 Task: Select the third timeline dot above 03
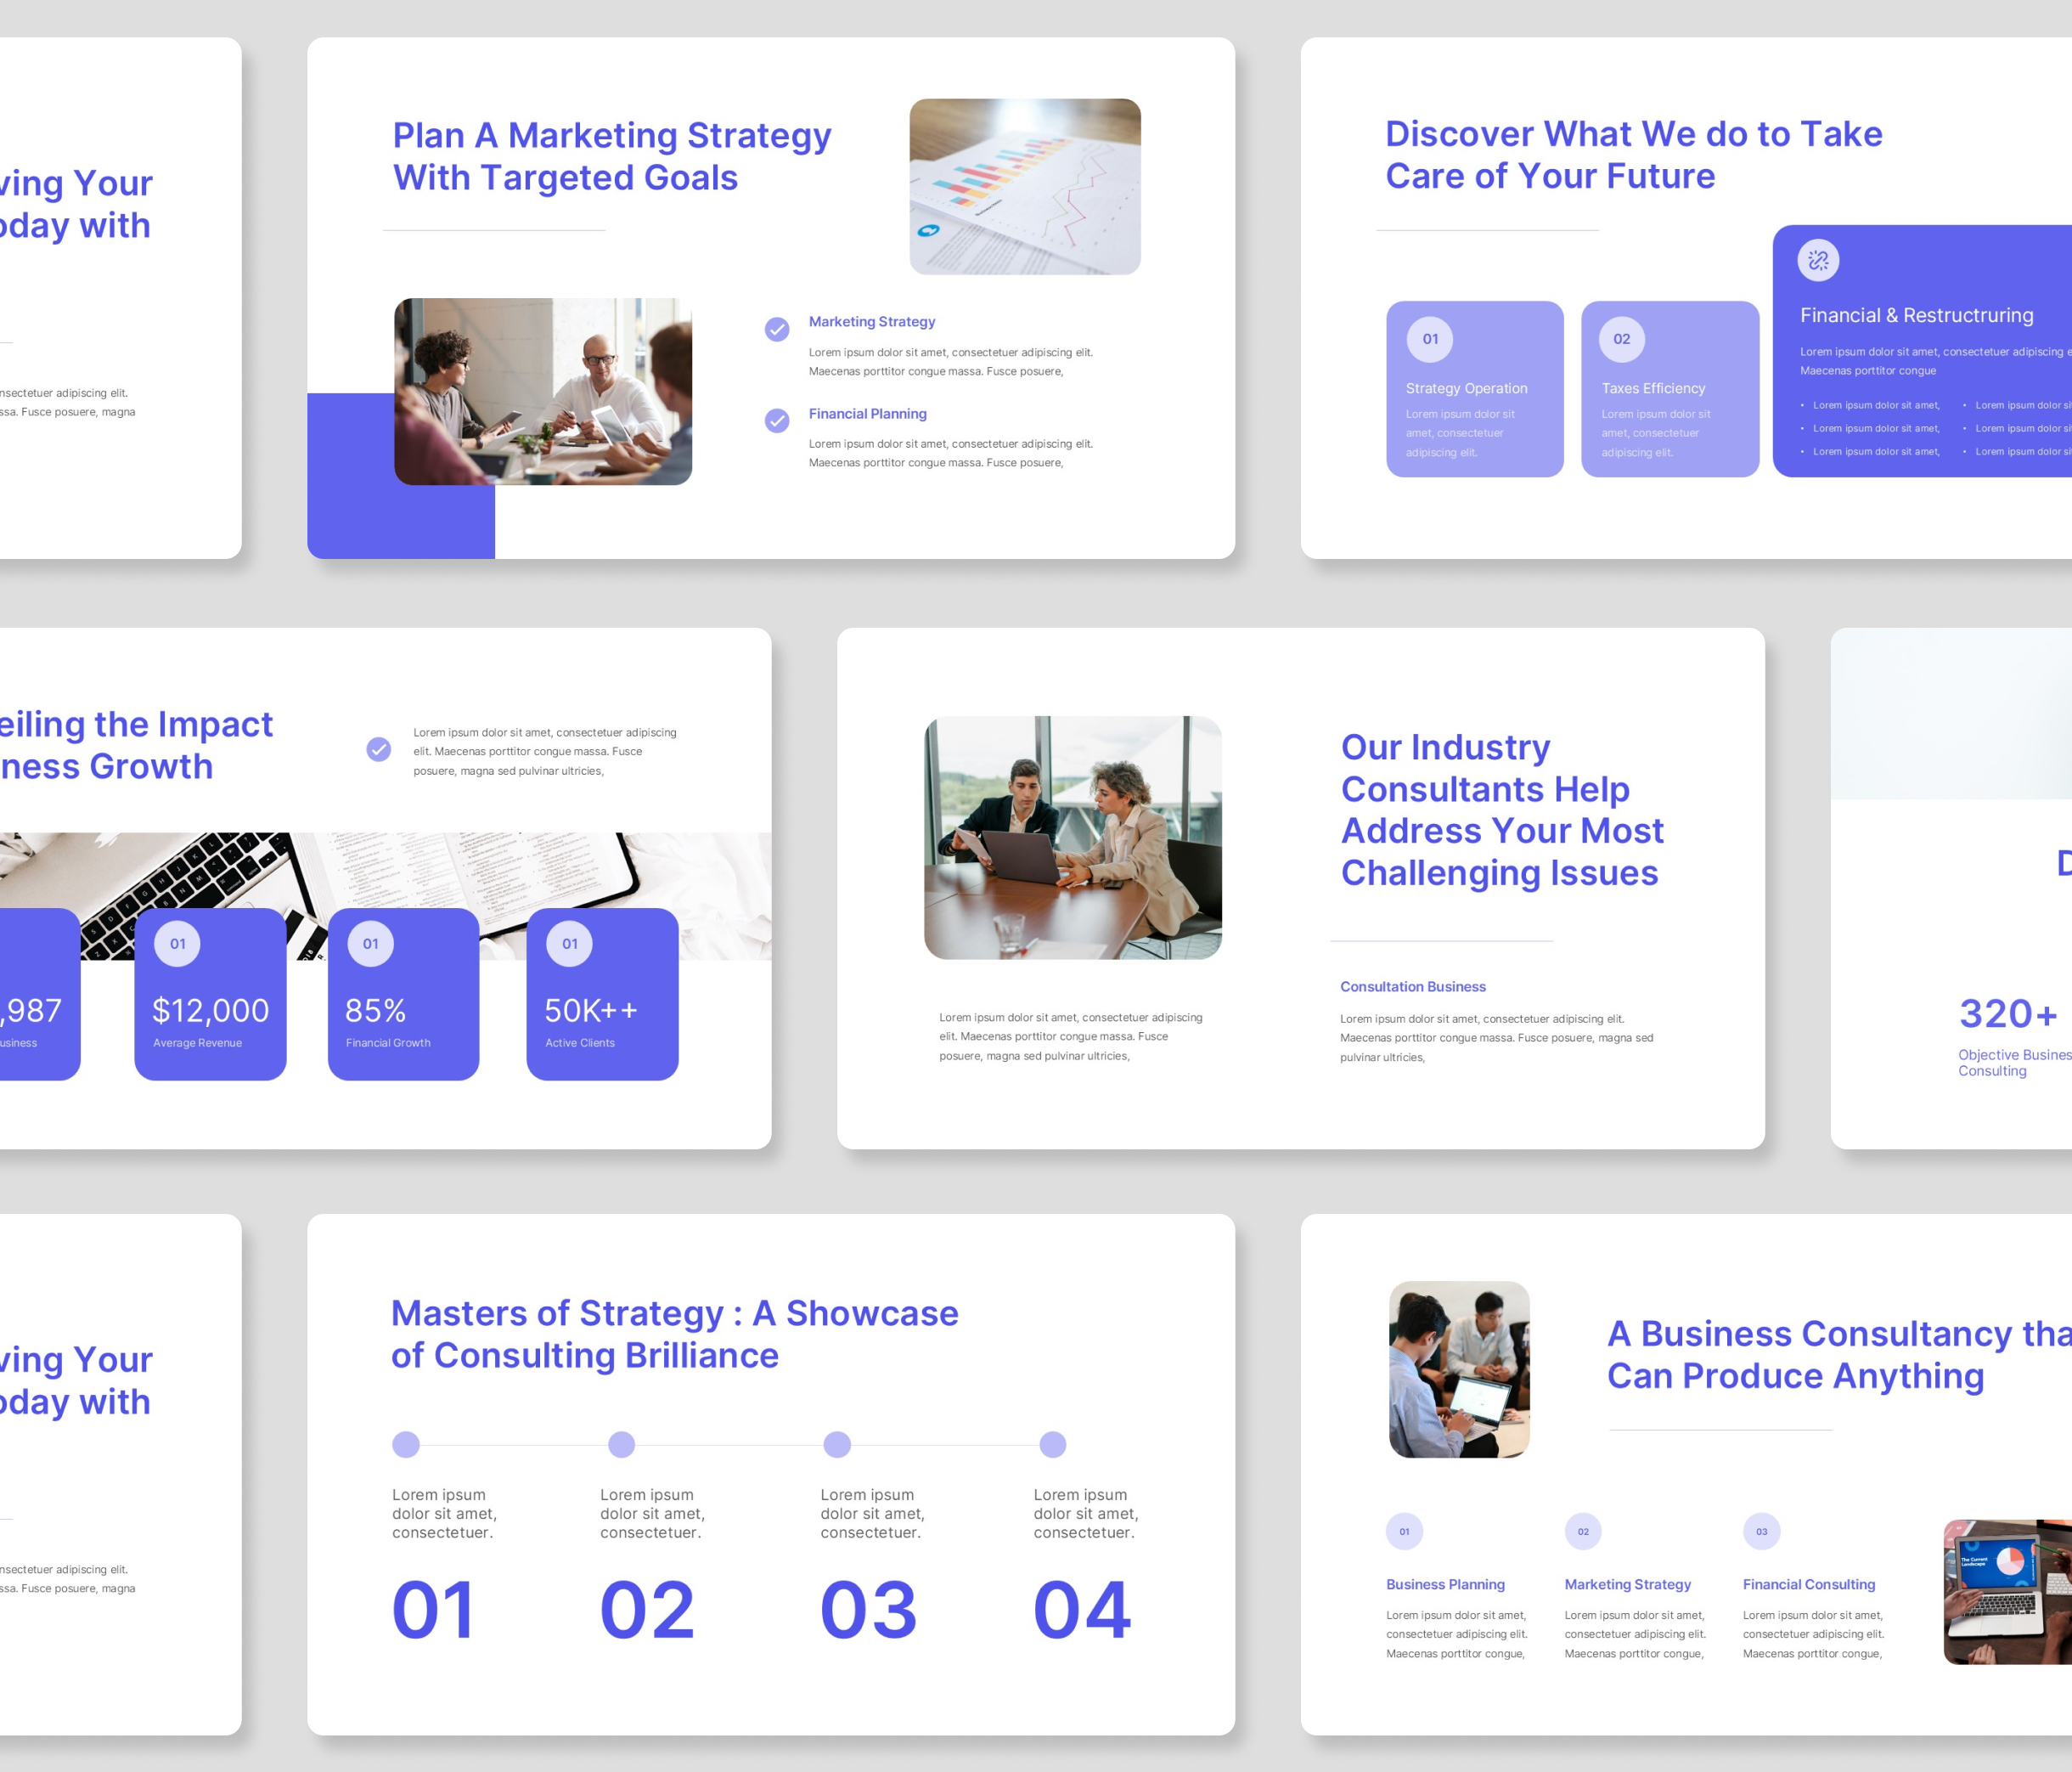(837, 1444)
